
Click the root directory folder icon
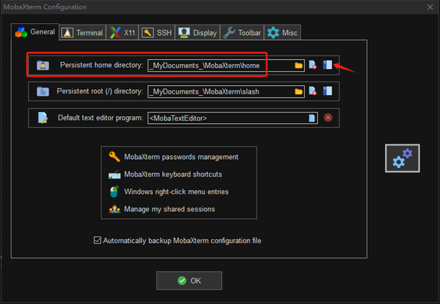[43, 91]
